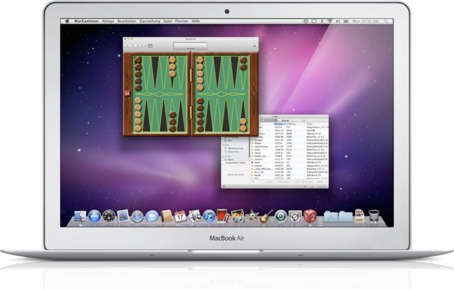This screenshot has width=454, height=290.
Task: Open Photo Booth from the Dock
Action: [223, 215]
